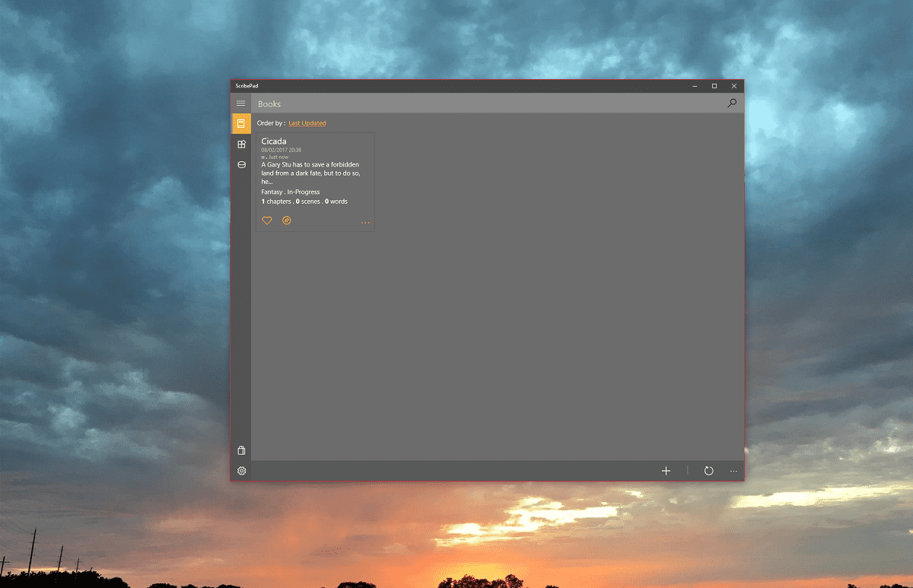Screen dimensions: 913x588
Task: Click the Books page header title
Action: coord(269,104)
